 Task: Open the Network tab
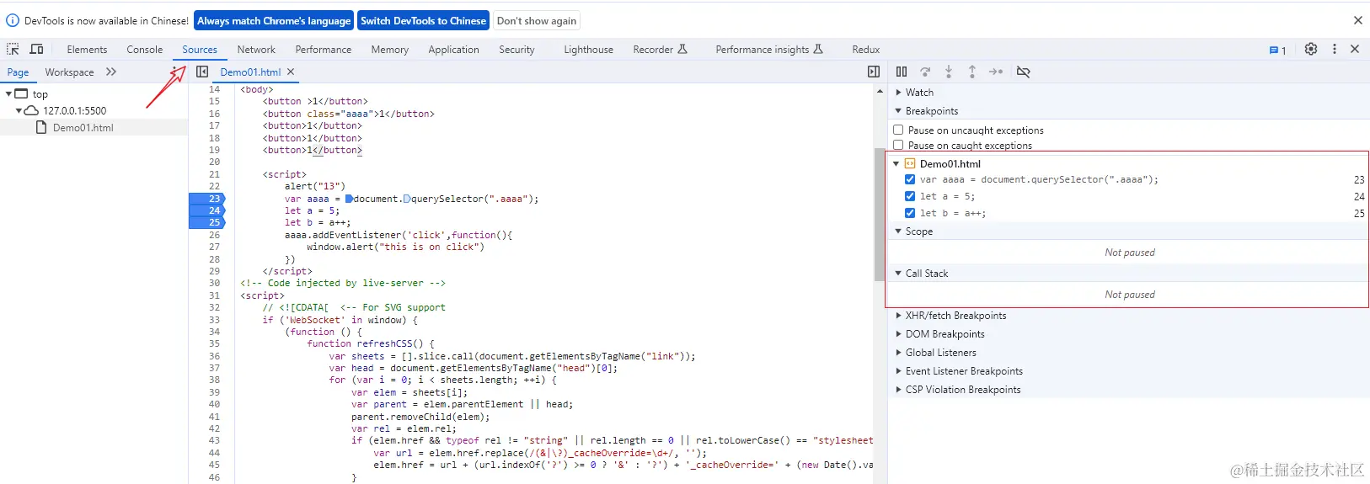point(256,50)
